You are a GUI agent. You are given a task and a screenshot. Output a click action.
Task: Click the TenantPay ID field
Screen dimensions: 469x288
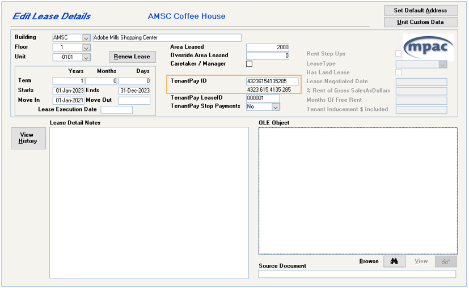click(272, 81)
